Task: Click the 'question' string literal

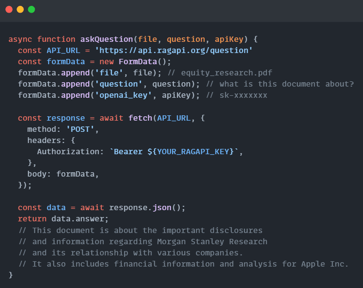Action: point(118,84)
